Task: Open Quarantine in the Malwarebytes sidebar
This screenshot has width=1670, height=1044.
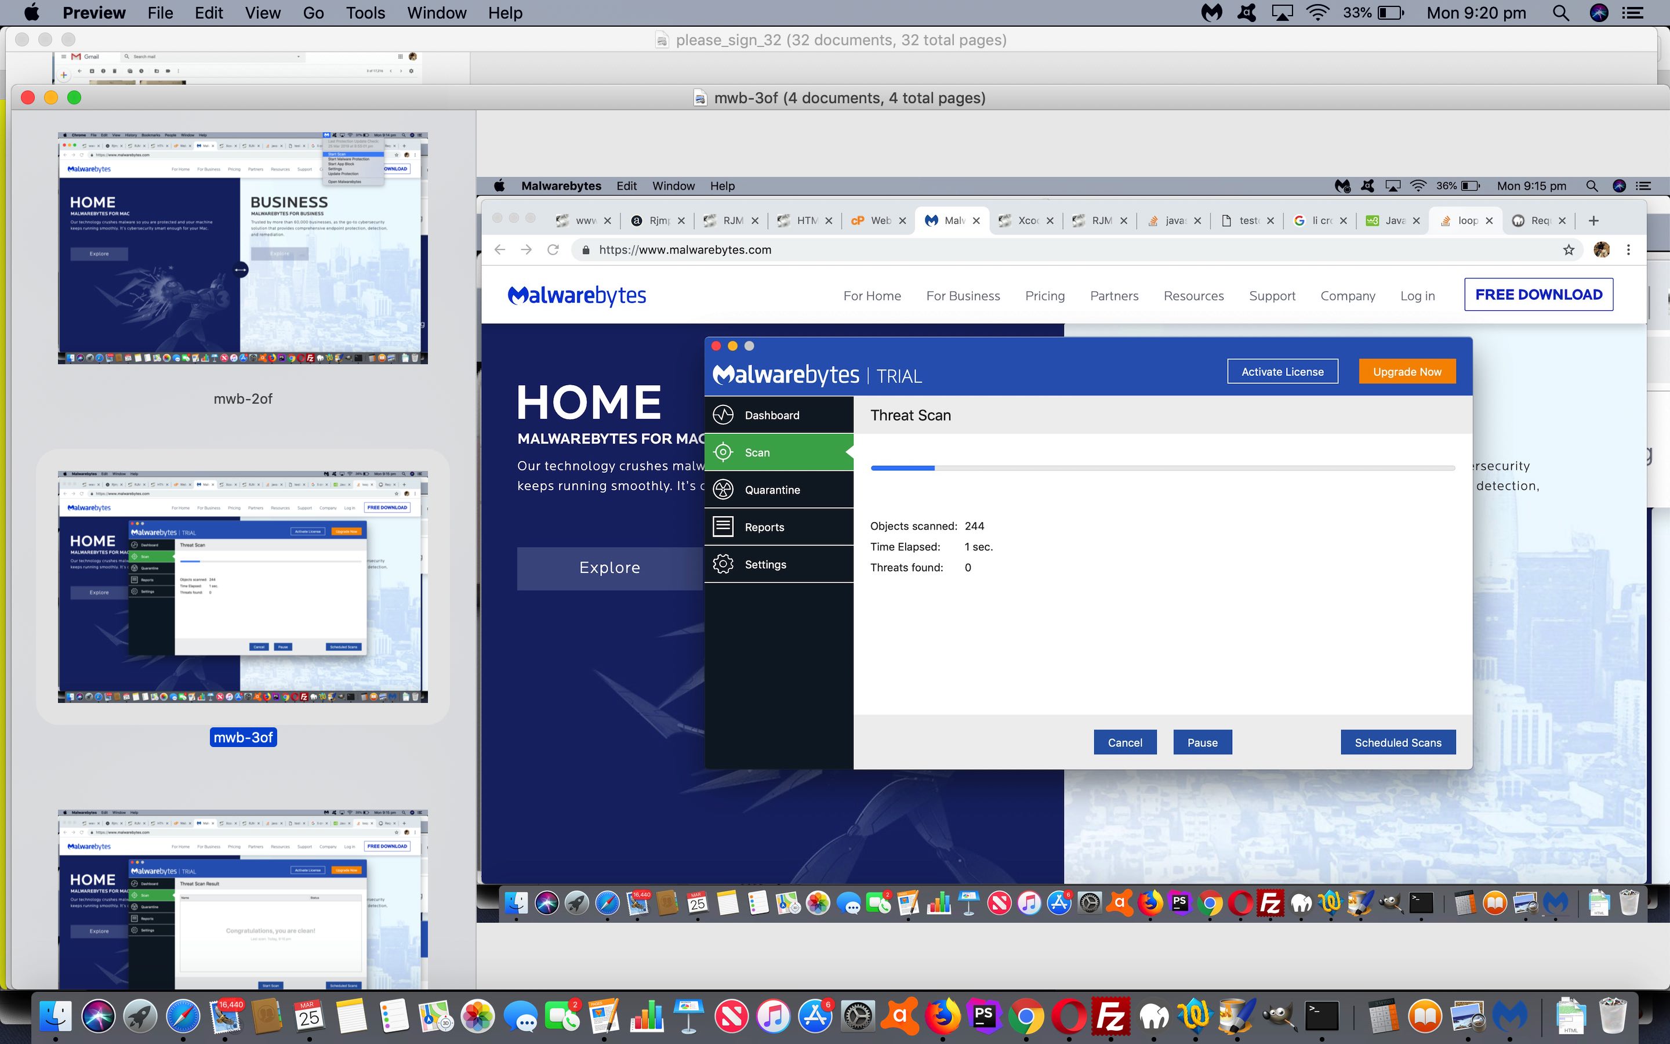Action: click(778, 490)
